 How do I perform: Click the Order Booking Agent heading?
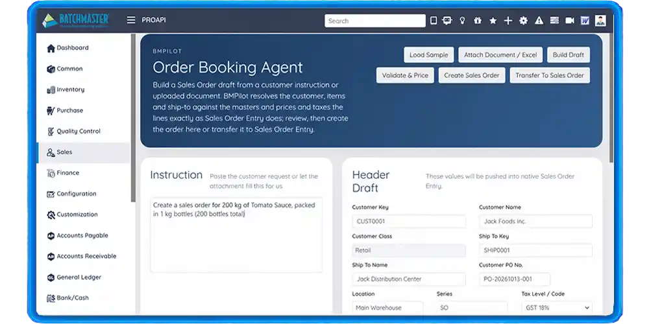click(x=228, y=67)
